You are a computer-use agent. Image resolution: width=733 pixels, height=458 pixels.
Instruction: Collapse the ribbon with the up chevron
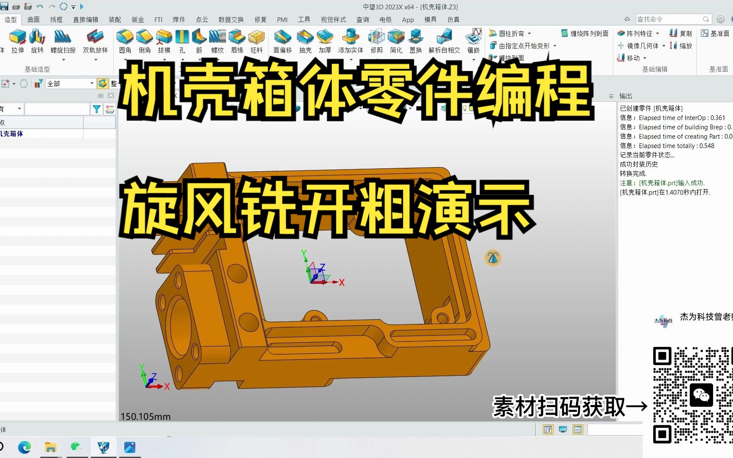click(x=627, y=19)
